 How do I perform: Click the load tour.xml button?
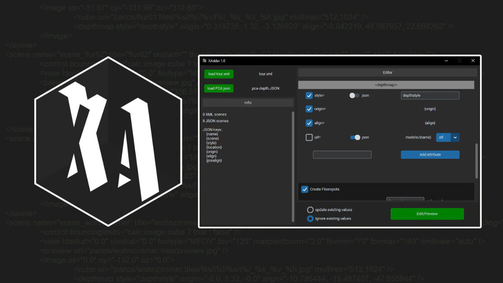219,74
